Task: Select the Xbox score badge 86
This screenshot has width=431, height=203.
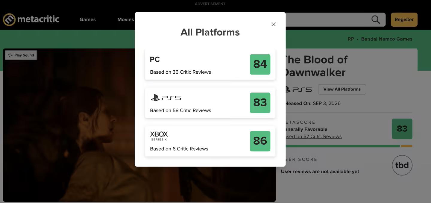Action: (x=260, y=141)
